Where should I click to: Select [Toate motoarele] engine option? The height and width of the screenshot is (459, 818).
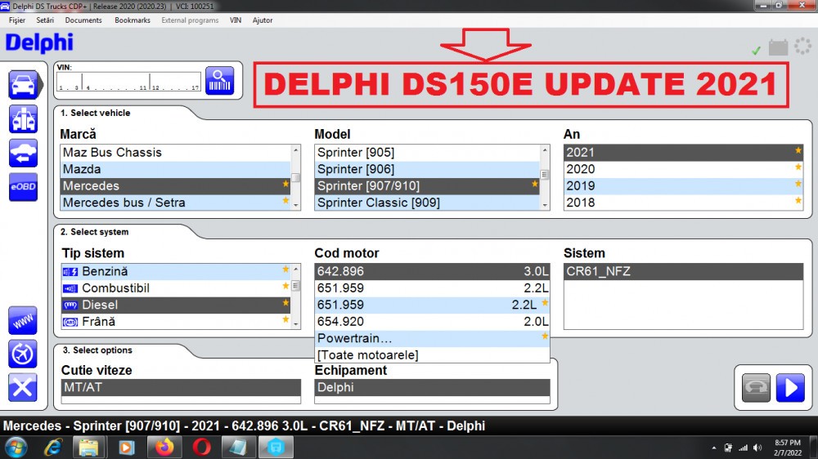click(433, 354)
